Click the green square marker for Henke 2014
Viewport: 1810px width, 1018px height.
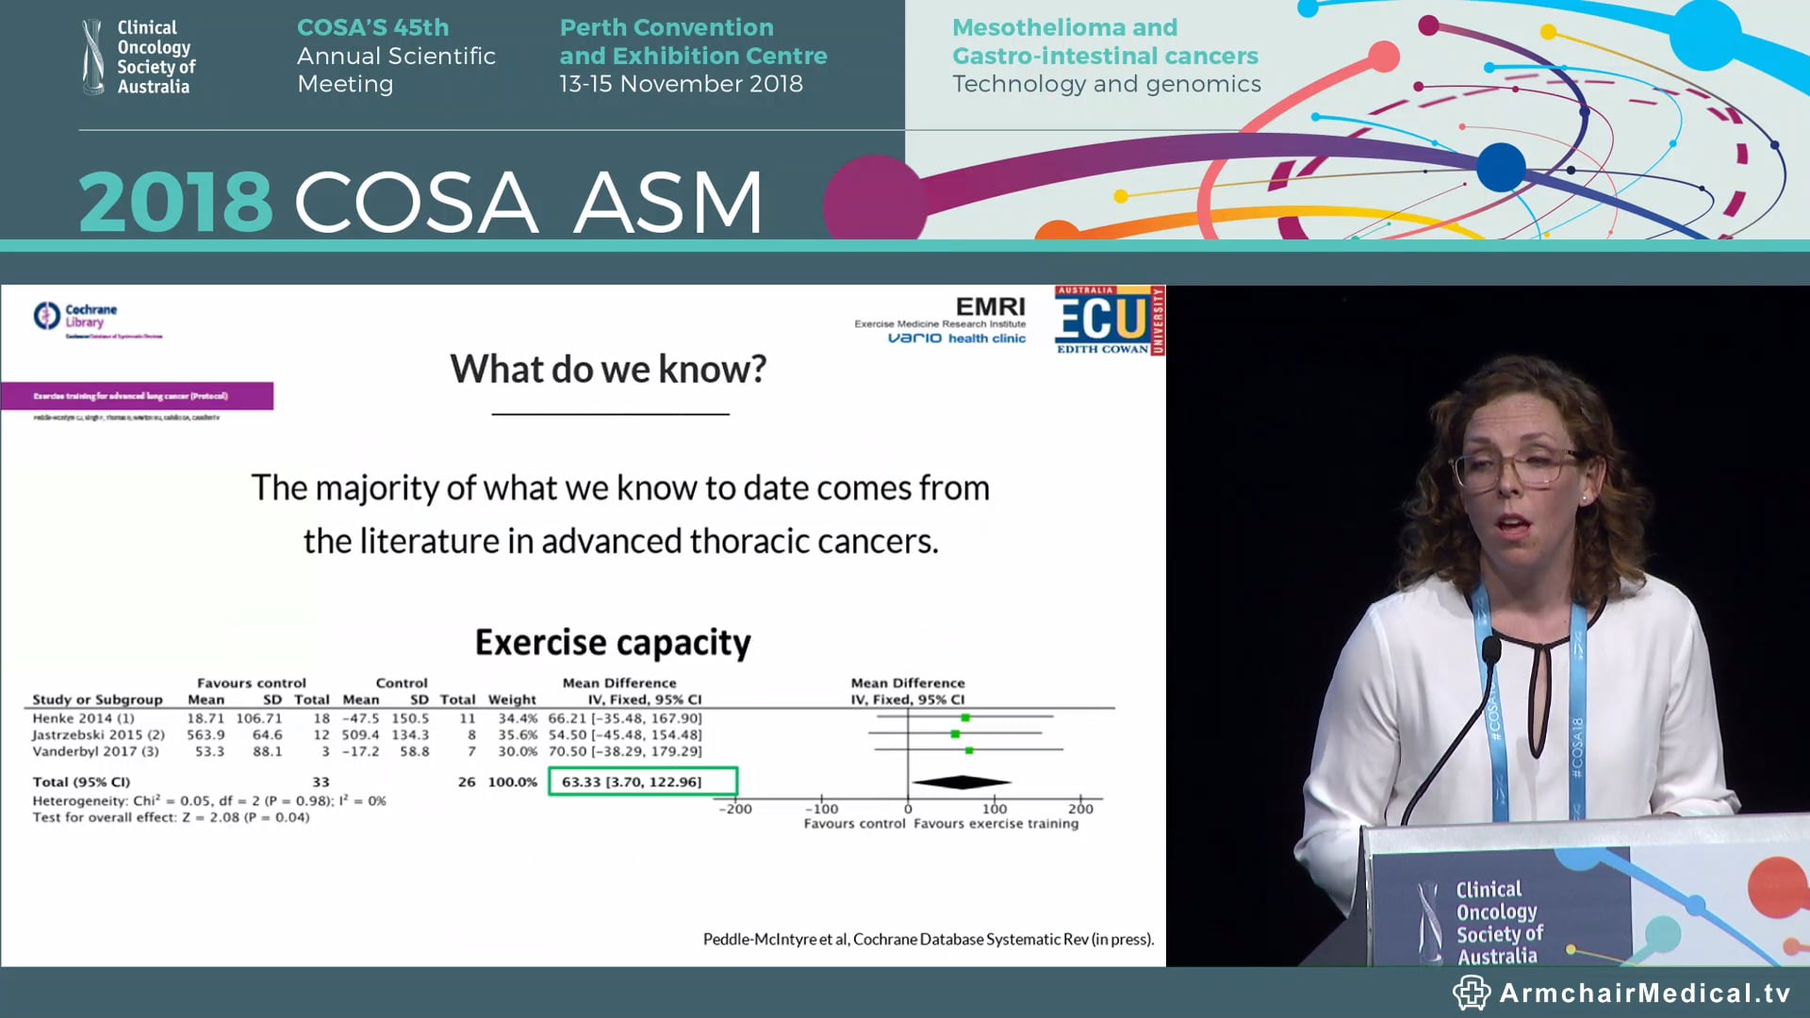point(963,717)
